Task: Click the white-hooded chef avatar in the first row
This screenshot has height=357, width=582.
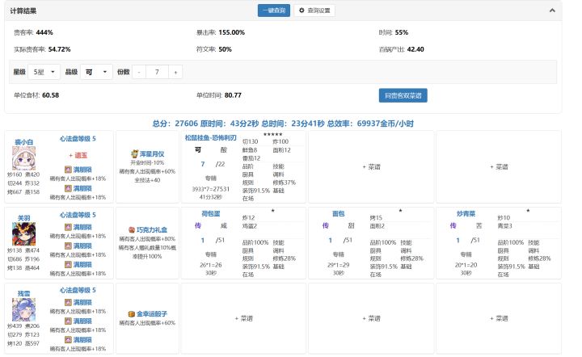Action: point(23,158)
